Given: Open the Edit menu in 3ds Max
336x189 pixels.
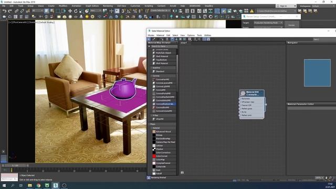Looking at the screenshot, I should click(x=12, y=6).
